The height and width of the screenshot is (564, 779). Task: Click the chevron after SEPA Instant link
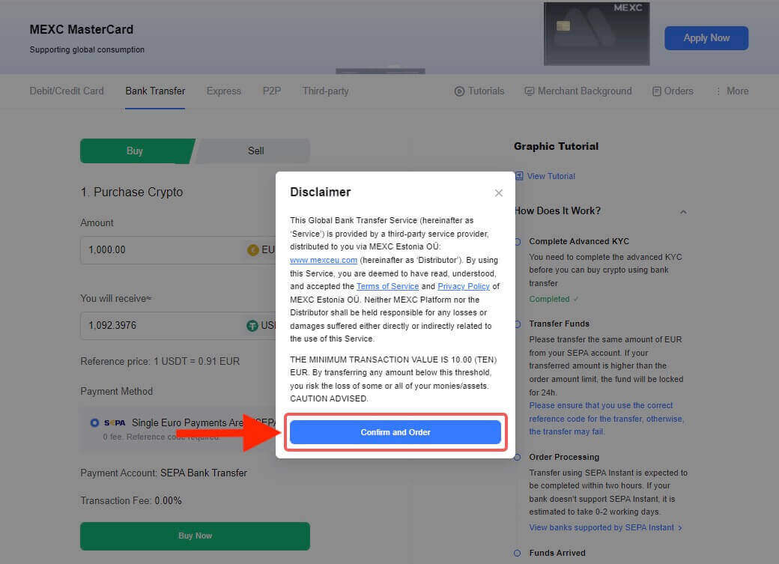point(680,528)
